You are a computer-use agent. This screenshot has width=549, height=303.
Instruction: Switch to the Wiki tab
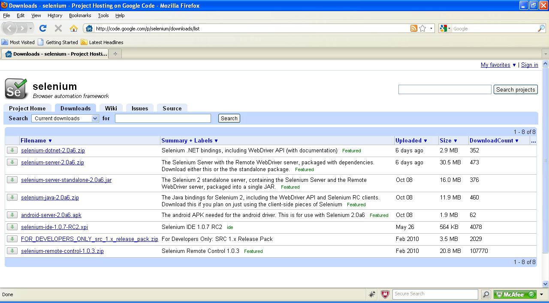click(x=111, y=108)
